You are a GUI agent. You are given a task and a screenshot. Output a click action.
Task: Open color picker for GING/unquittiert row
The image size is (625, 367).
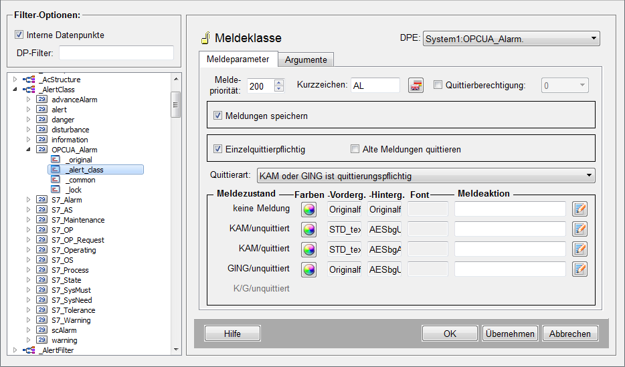click(308, 269)
